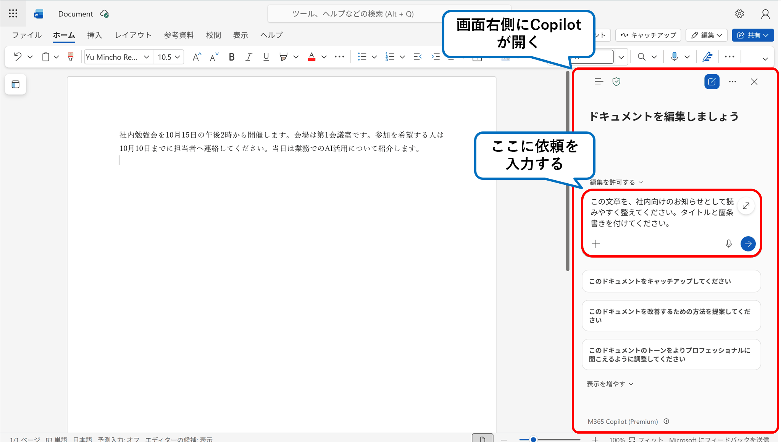Click the microphone in Copilot input box

[x=728, y=243]
